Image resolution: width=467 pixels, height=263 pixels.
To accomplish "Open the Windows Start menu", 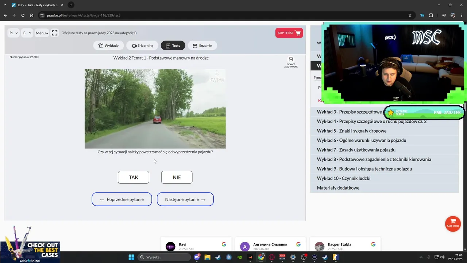I will pyautogui.click(x=131, y=257).
